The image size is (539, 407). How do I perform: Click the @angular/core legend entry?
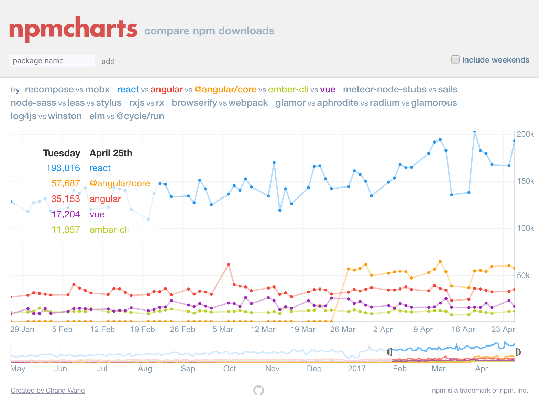tap(120, 183)
